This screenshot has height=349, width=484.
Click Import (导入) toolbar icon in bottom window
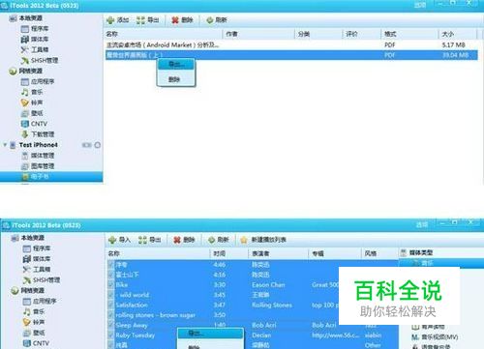click(112, 240)
